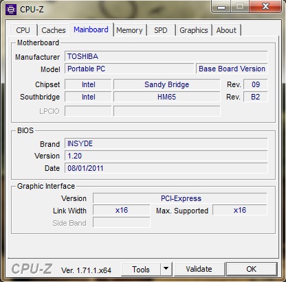Click the PCI-Express version field

(180, 198)
